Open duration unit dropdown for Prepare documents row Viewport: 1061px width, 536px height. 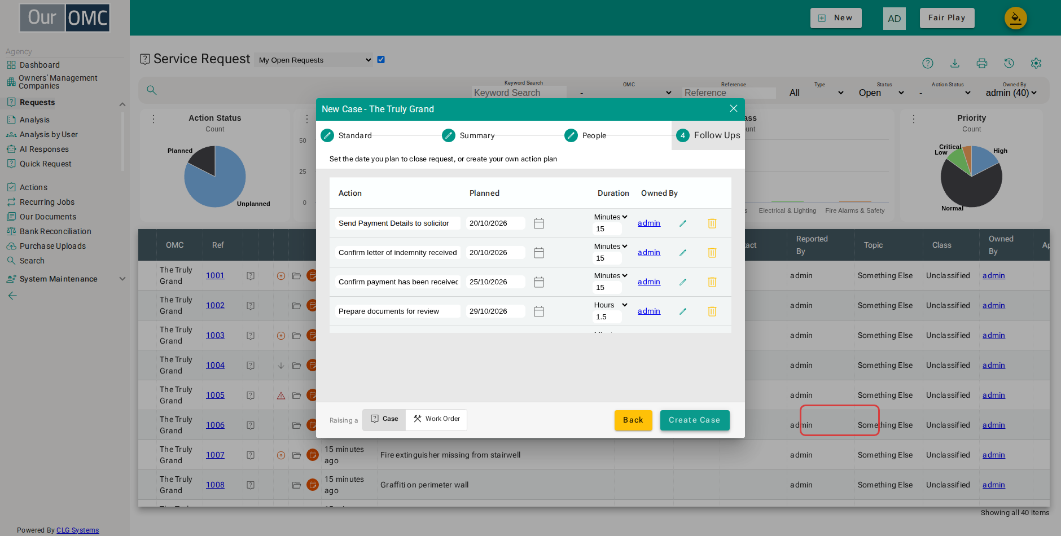click(x=611, y=305)
